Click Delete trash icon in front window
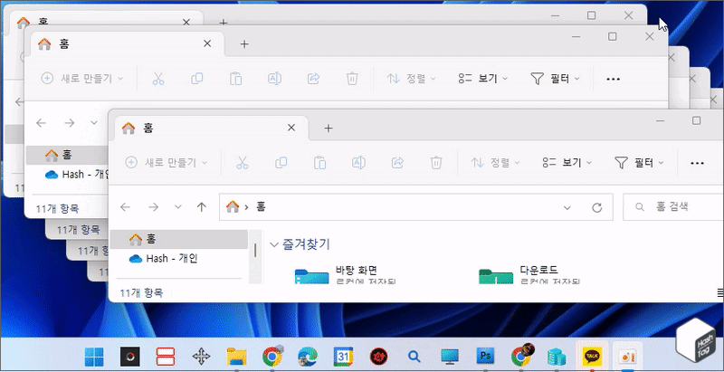 436,162
